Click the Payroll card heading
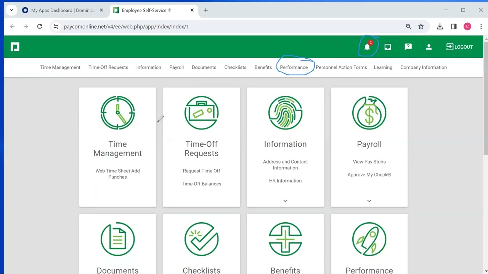Viewport: 488px width, 274px height. [x=369, y=144]
